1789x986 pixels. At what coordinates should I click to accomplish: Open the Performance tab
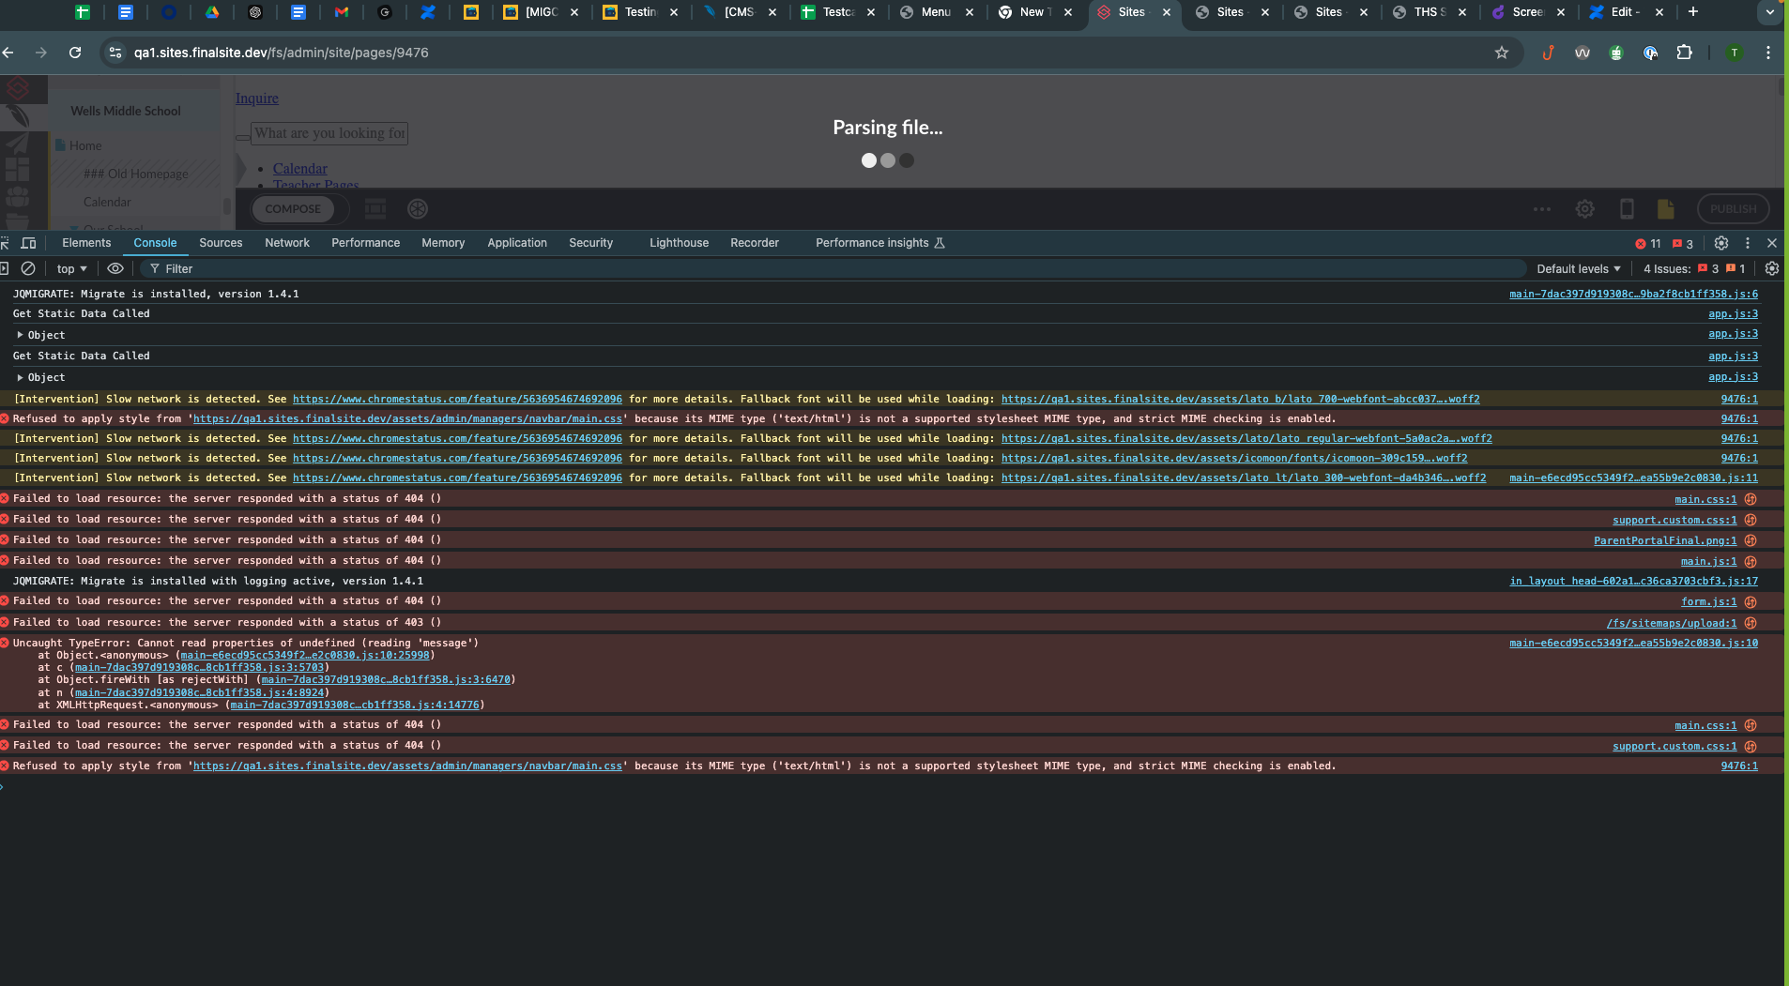[x=365, y=243]
